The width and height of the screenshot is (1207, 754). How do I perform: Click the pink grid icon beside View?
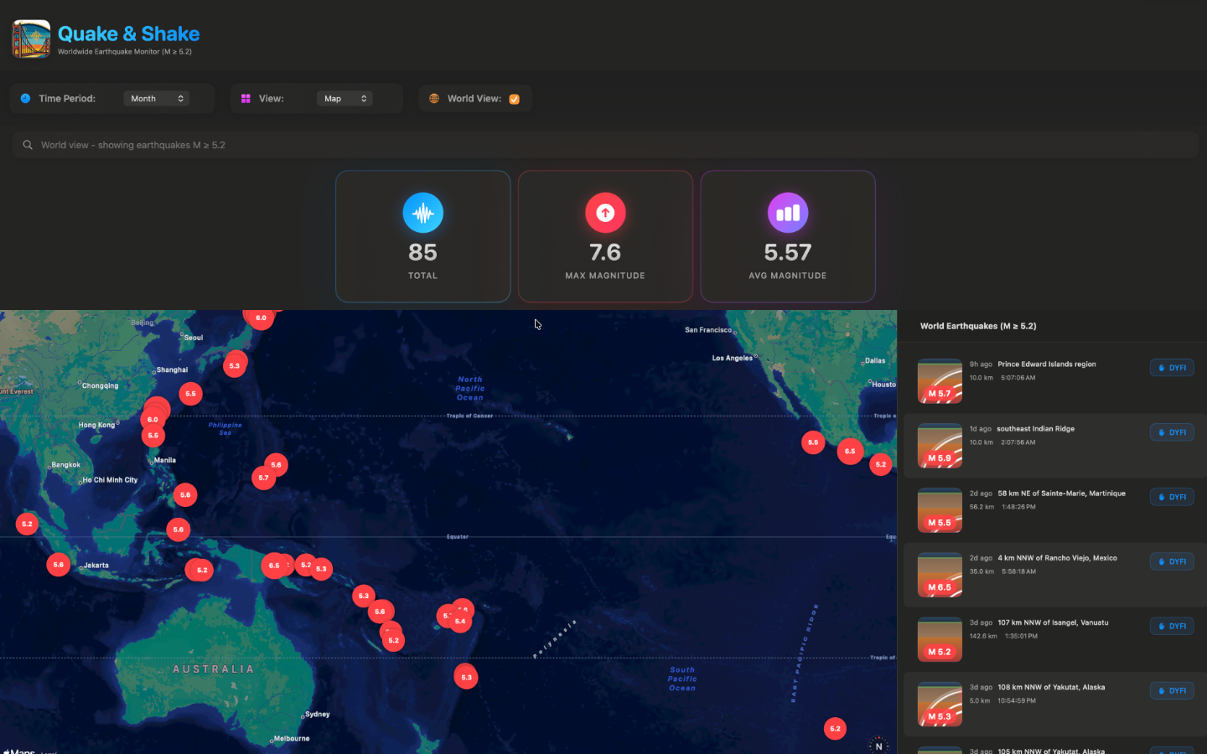tap(246, 98)
